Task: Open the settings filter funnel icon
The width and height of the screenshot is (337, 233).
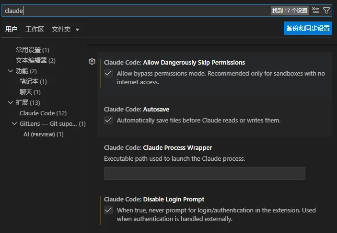Action: pos(326,10)
